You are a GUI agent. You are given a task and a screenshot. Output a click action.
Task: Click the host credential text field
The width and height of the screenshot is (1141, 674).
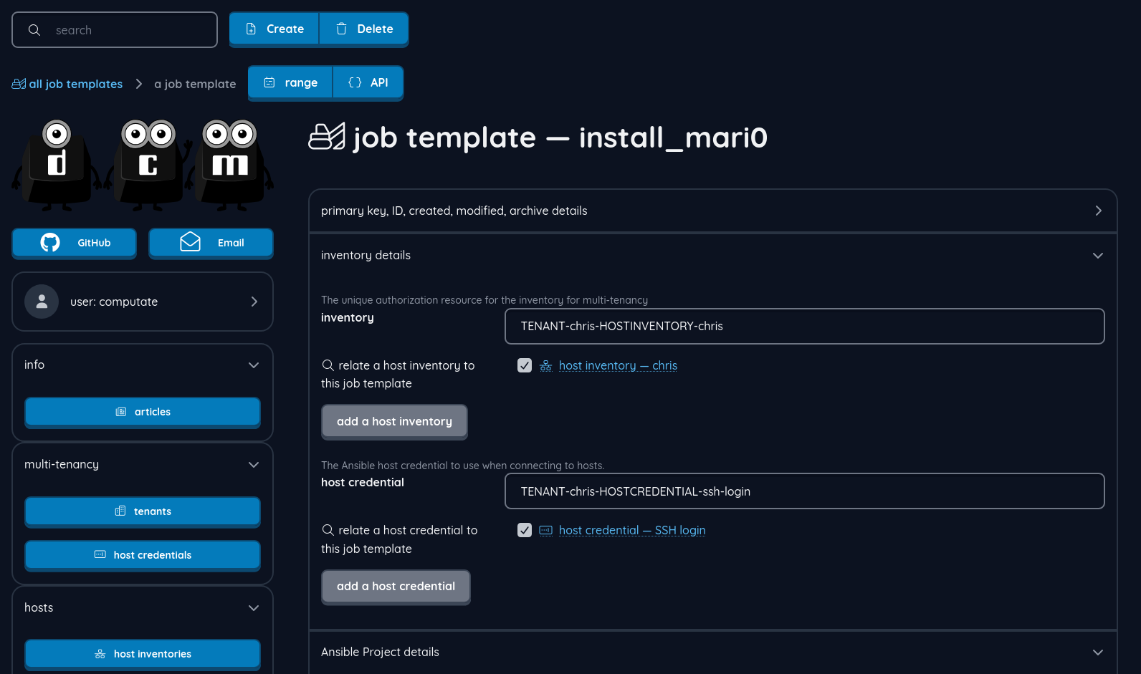point(805,491)
